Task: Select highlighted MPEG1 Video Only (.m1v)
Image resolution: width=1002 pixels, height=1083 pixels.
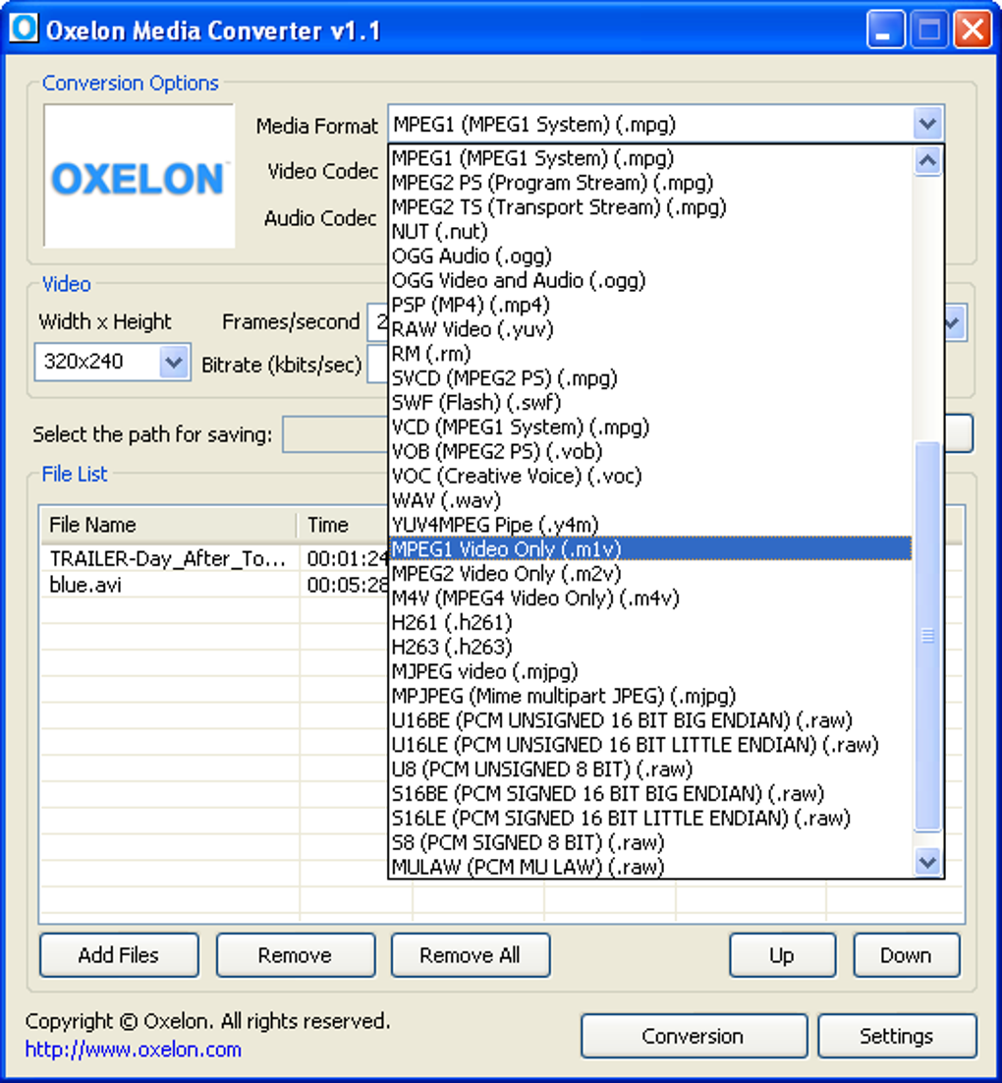Action: (x=650, y=549)
